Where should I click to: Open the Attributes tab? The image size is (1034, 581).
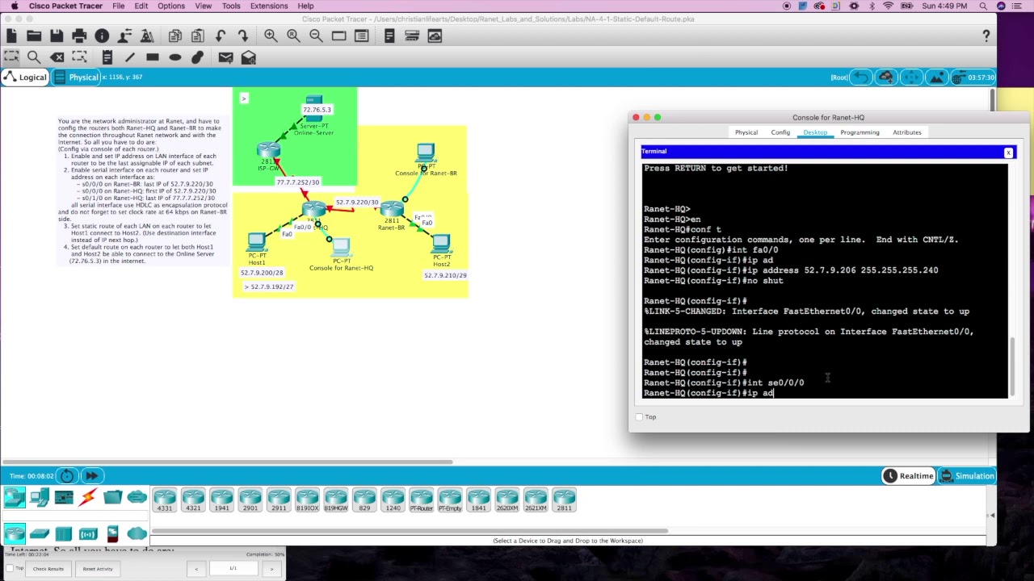click(x=906, y=132)
